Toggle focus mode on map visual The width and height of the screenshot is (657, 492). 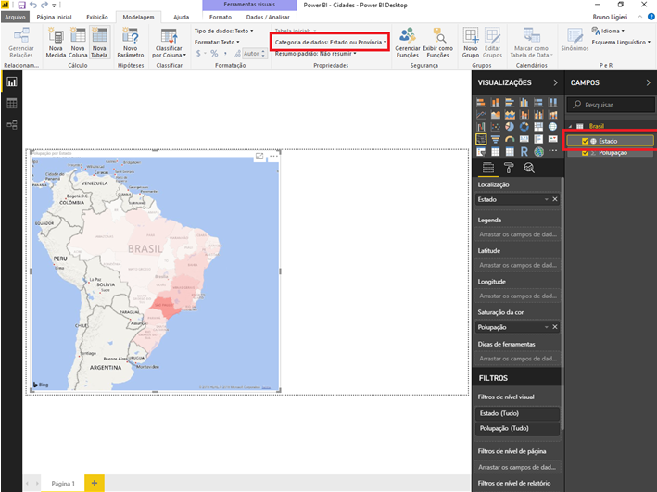click(259, 157)
